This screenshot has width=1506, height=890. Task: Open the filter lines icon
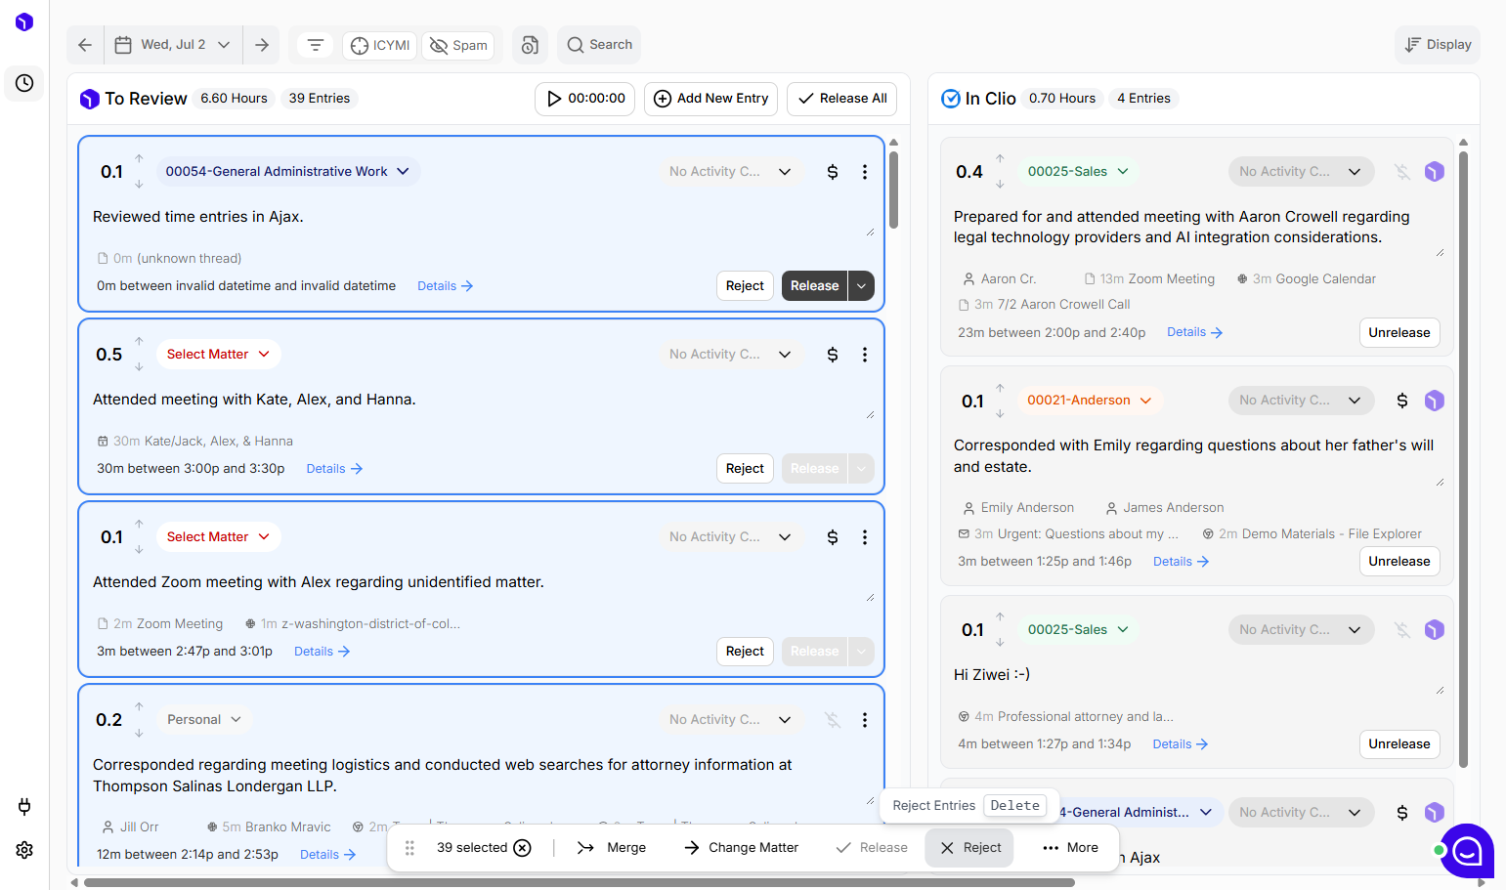[x=315, y=45]
